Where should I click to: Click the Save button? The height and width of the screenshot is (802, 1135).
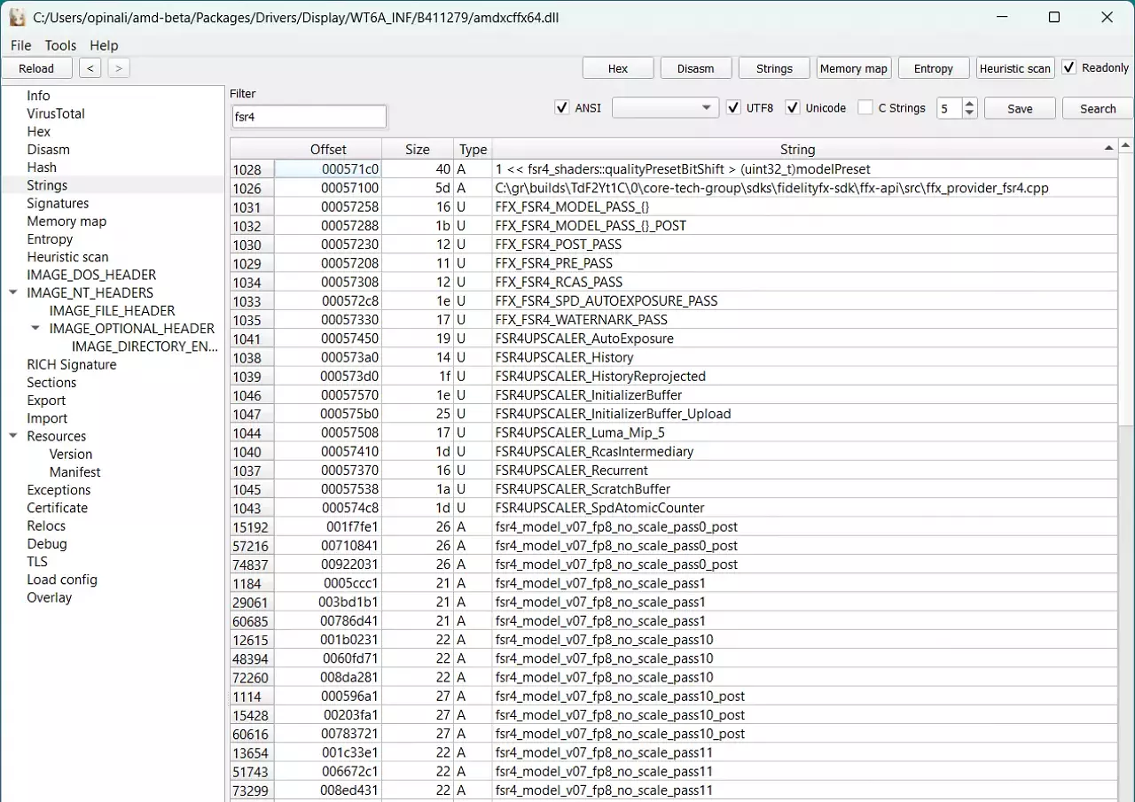(x=1020, y=108)
